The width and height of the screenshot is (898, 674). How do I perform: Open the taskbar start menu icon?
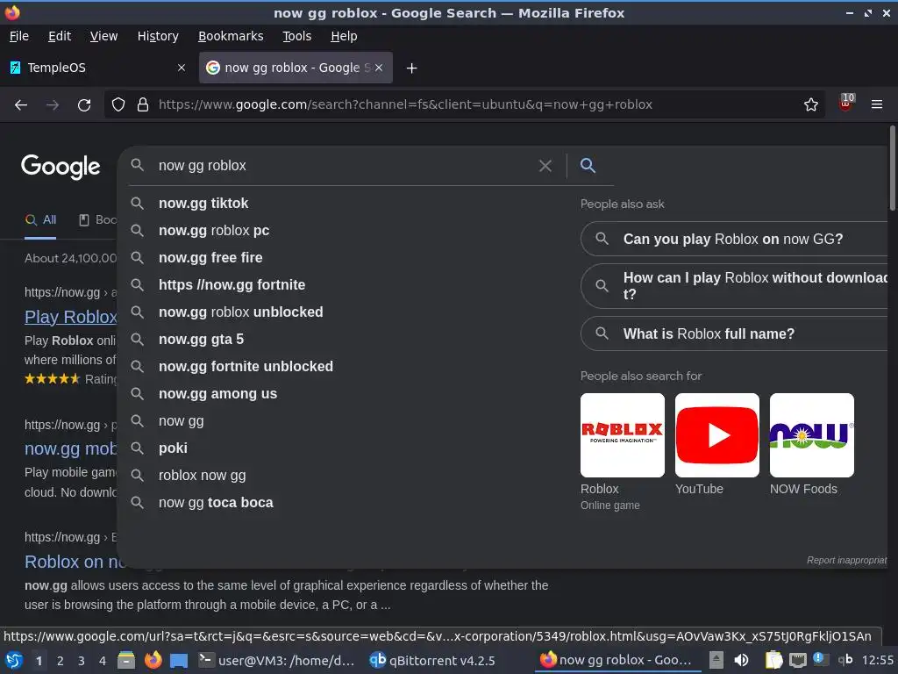[14, 661]
